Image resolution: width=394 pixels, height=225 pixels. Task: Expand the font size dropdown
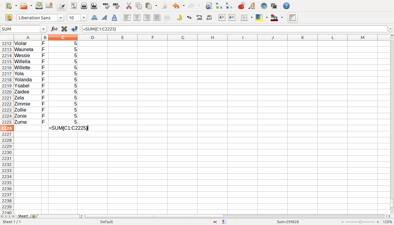pos(84,18)
